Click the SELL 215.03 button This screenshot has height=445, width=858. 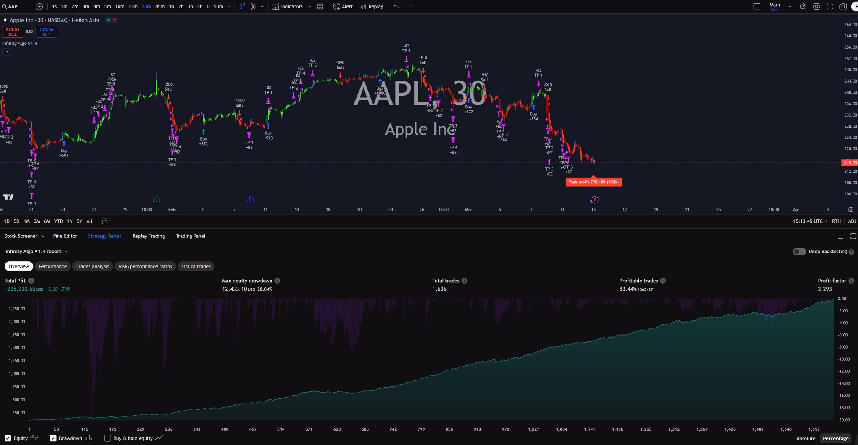coord(13,31)
